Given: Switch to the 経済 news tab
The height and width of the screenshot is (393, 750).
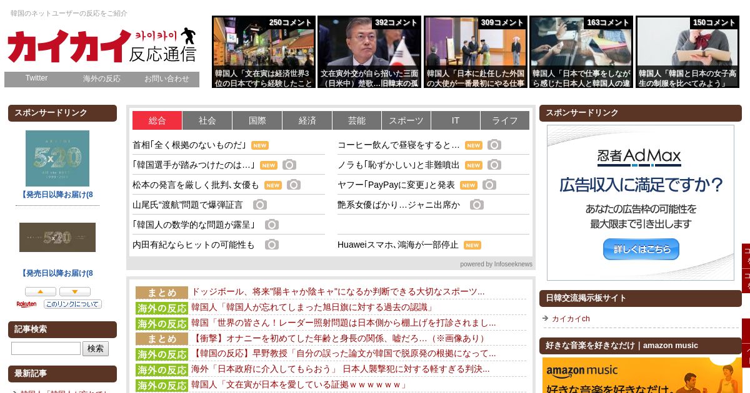Looking at the screenshot, I should [307, 120].
